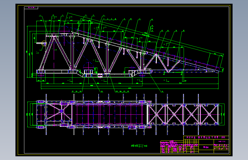
Task: Click the blue dashed circle on bottom chord
Action: [89, 67]
